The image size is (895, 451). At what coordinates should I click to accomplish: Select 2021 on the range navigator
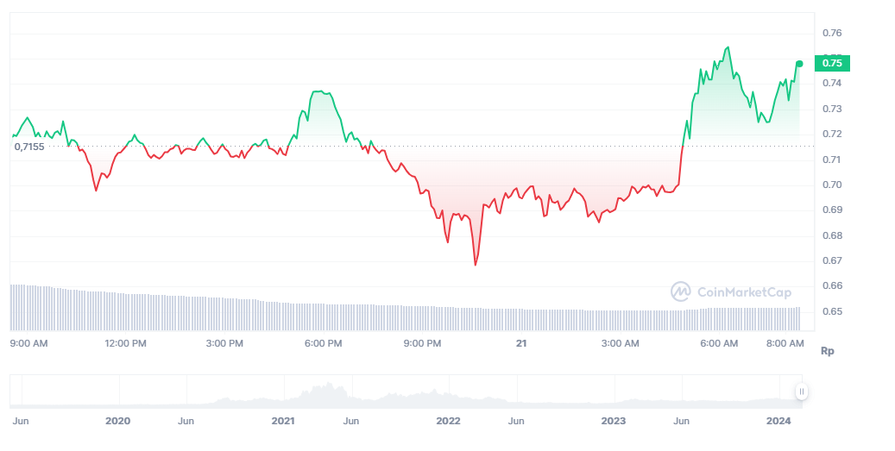click(x=283, y=421)
